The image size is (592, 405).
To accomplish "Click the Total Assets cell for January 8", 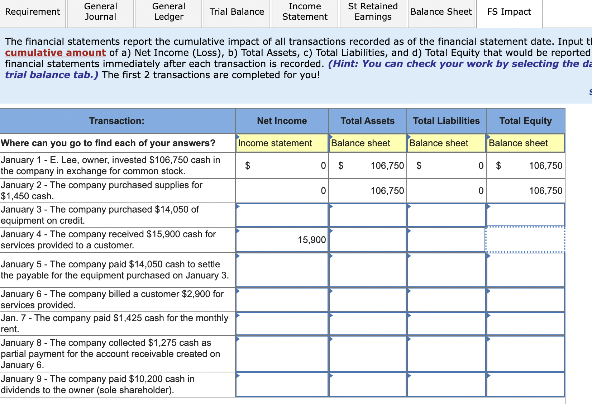I will point(367,353).
